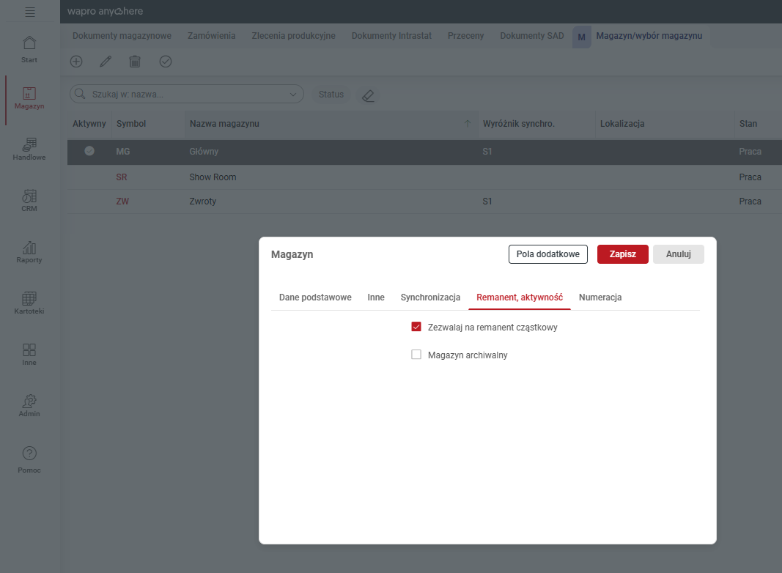Enable the Magazyn archiwalny checkbox

(416, 354)
